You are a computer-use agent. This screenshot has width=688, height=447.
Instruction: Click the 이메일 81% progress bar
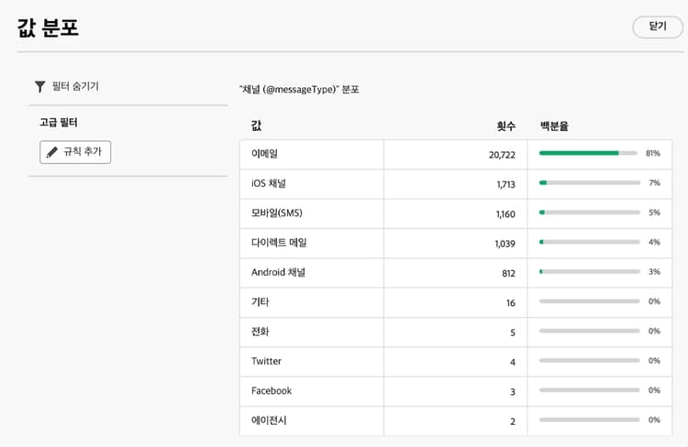(x=589, y=153)
